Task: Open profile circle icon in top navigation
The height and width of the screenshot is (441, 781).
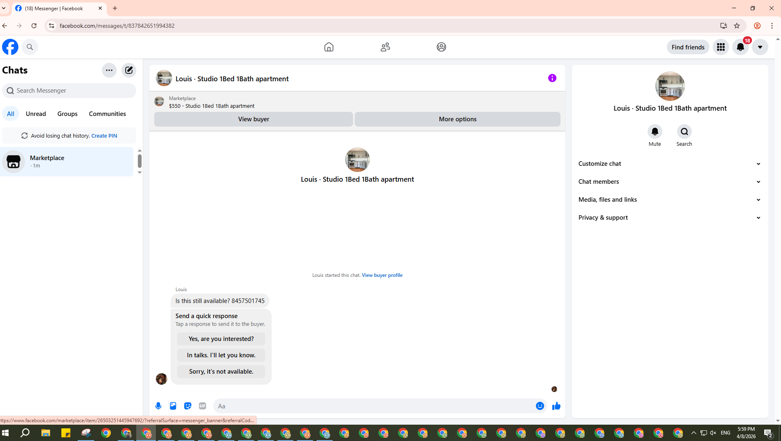Action: [x=441, y=47]
